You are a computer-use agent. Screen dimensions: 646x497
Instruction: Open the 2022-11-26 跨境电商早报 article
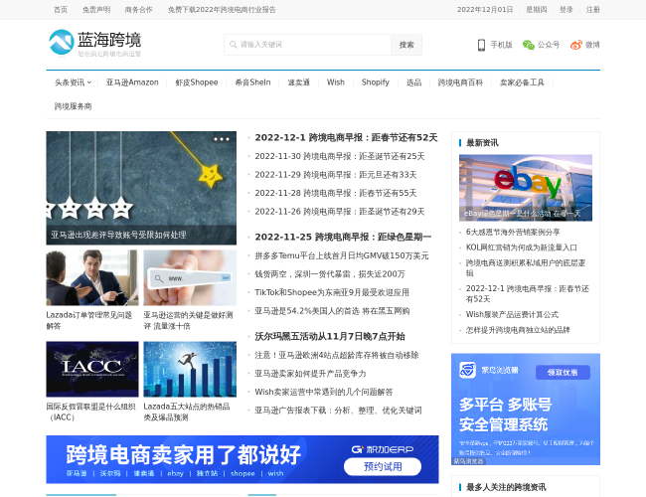point(340,212)
